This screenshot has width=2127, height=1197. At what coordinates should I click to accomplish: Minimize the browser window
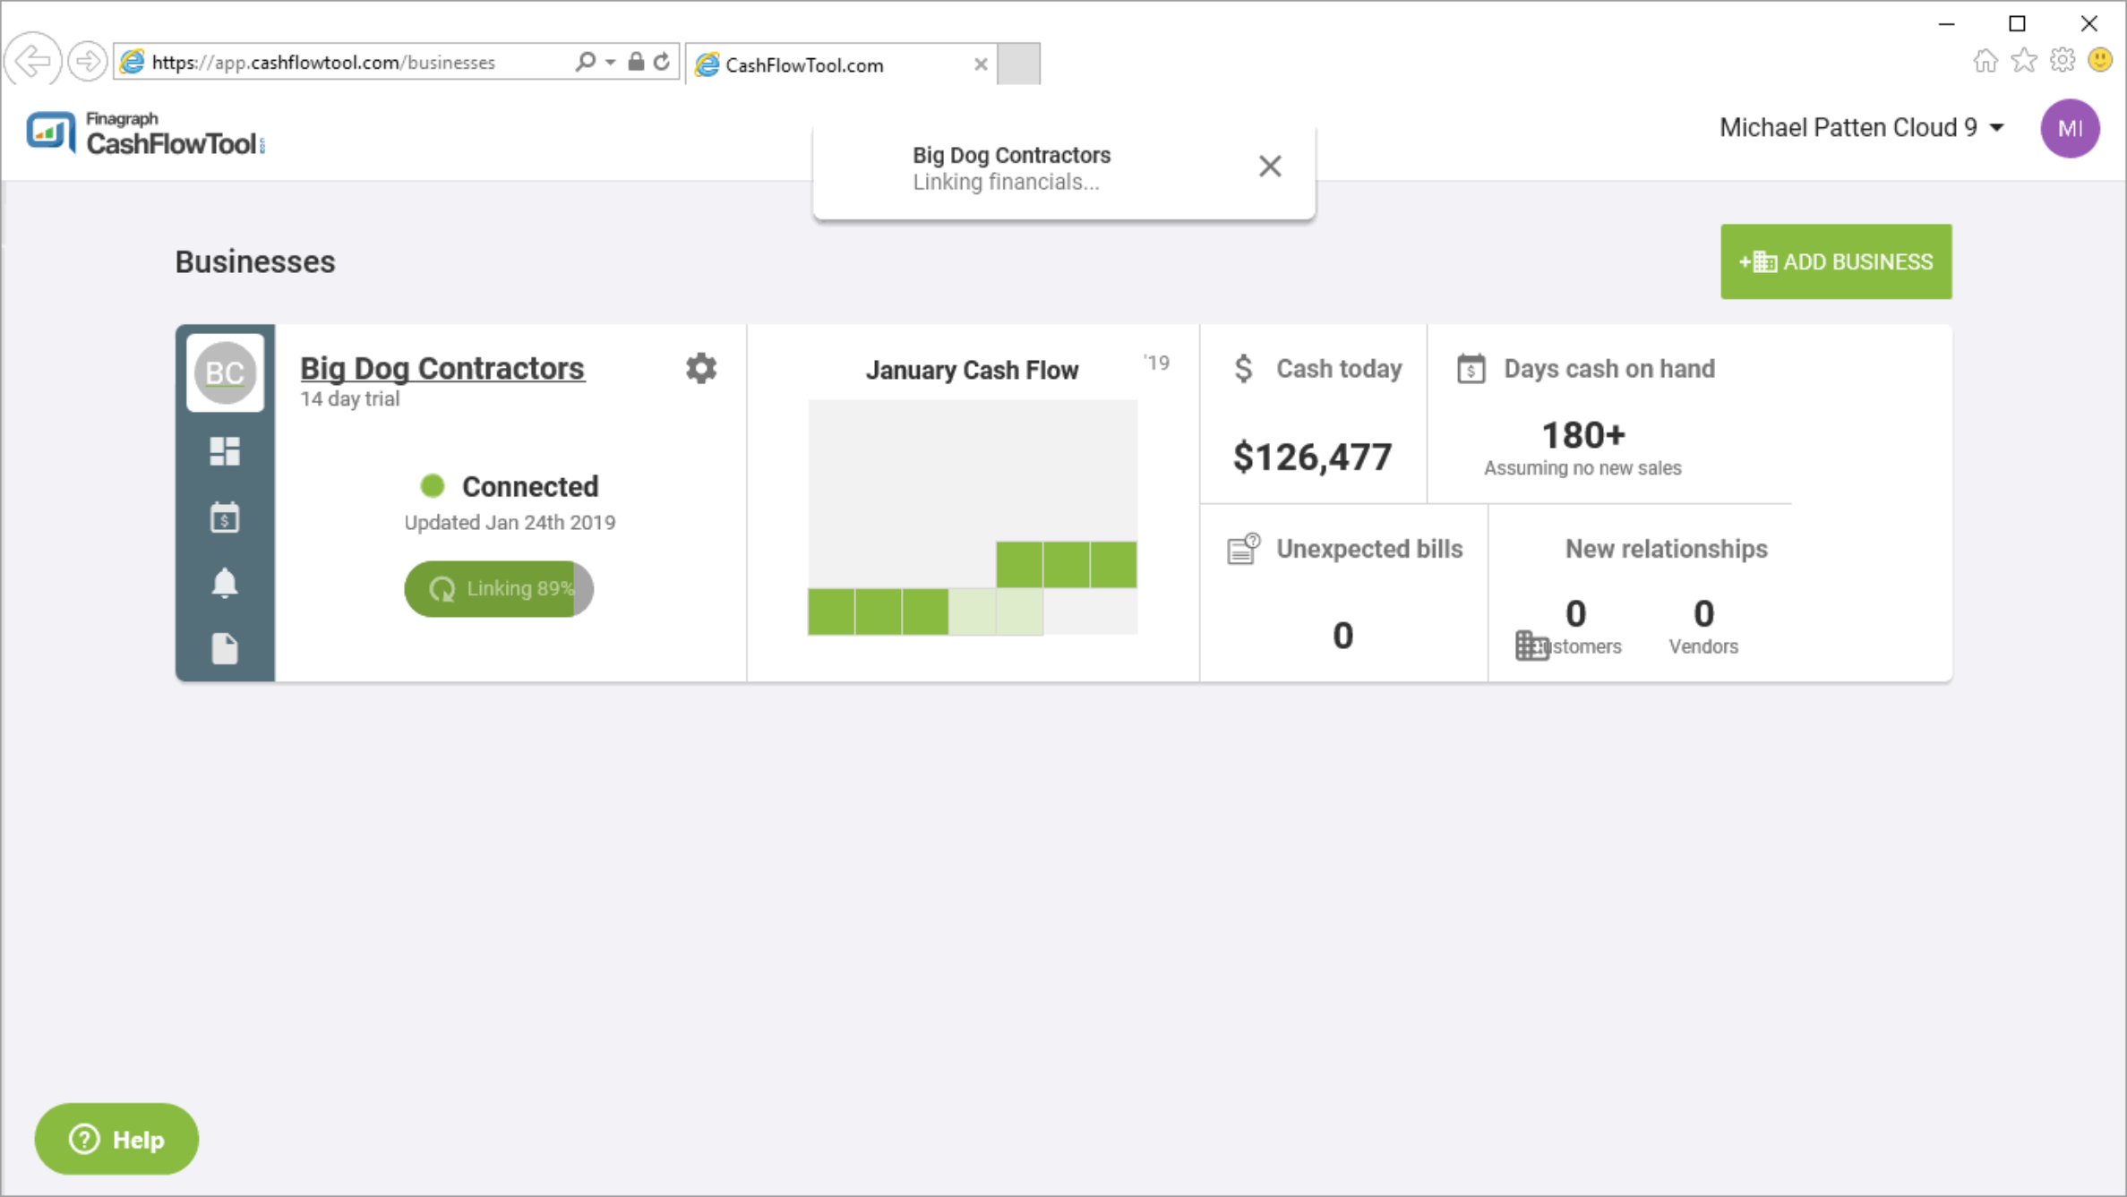(1946, 24)
